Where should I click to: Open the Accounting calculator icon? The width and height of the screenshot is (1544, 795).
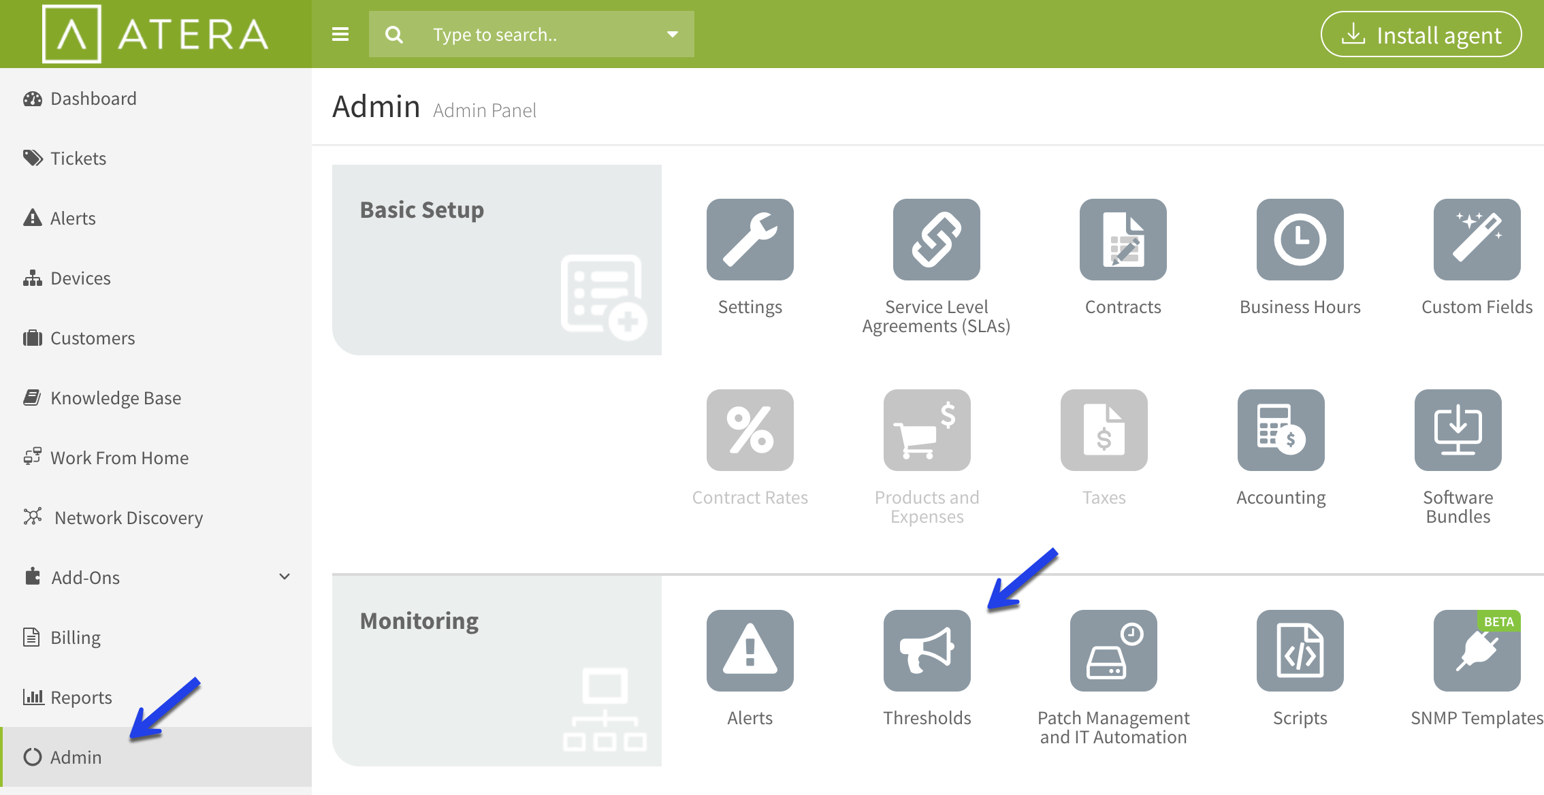pos(1281,430)
